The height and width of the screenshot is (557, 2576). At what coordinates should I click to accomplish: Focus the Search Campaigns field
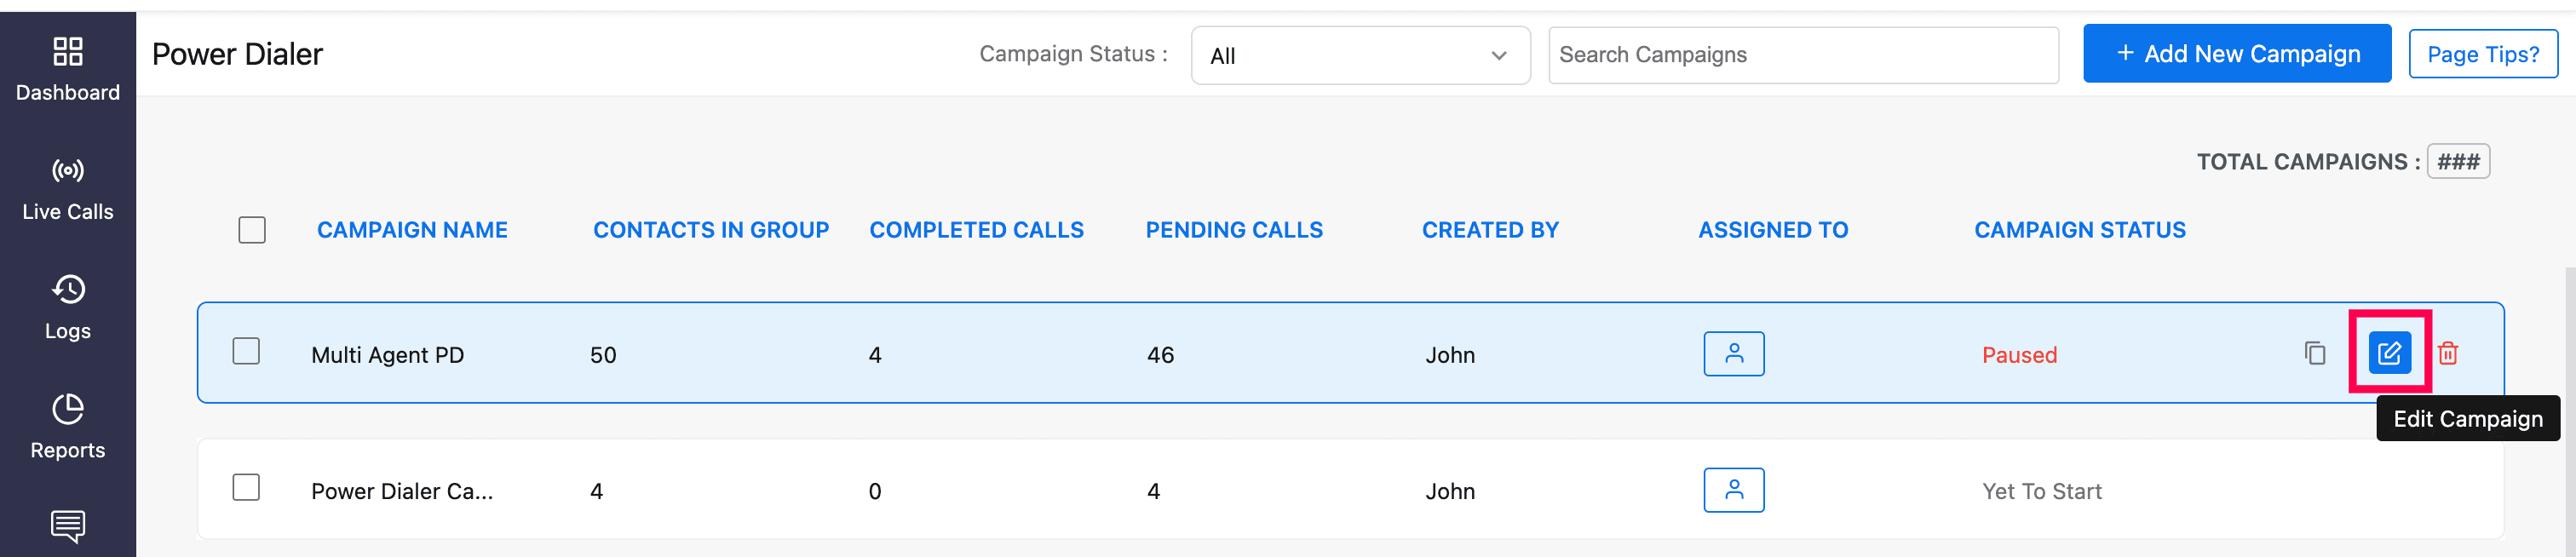(1802, 55)
